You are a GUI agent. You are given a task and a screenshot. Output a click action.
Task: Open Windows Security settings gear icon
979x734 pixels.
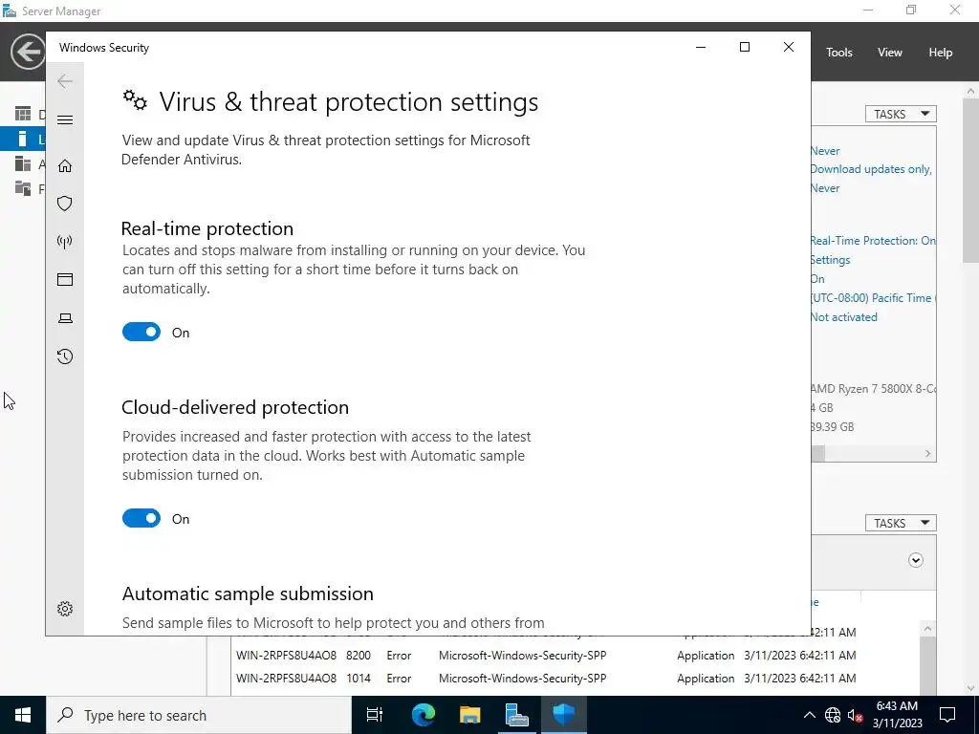coord(65,609)
